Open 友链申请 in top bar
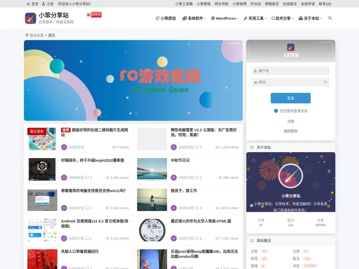Viewport: 359px width, 269px height. tap(308, 3)
